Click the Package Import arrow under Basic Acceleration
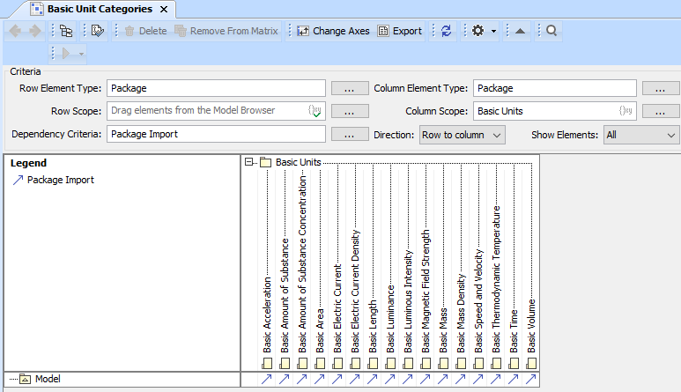Image resolution: width=681 pixels, height=392 pixels. click(x=267, y=380)
